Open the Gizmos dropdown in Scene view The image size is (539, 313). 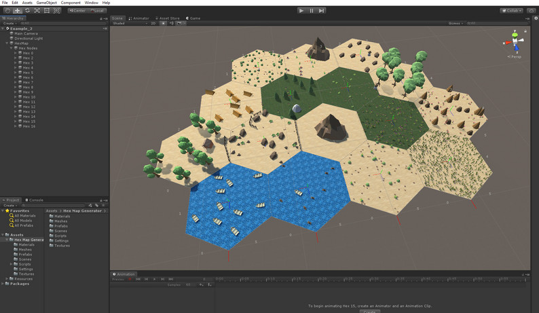(456, 23)
